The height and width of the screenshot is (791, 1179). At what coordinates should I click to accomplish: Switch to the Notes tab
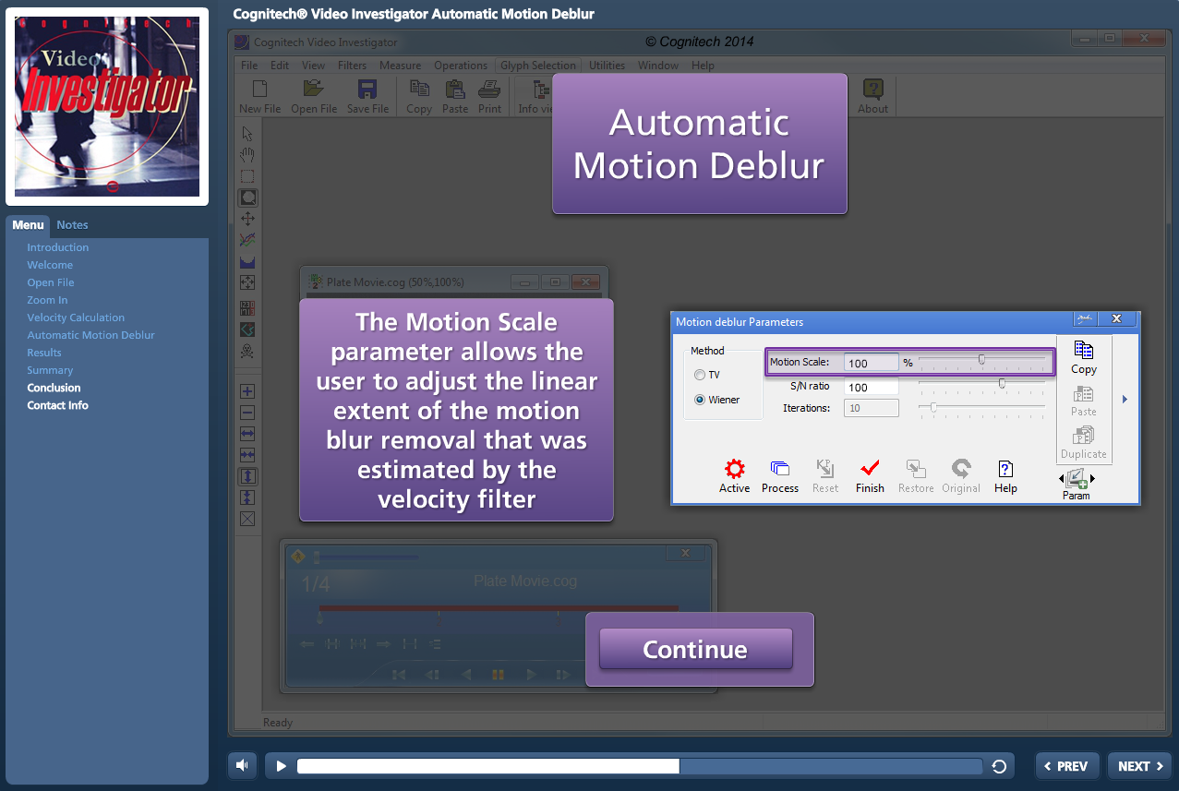click(72, 225)
